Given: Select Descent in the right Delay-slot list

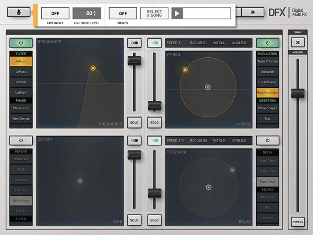Looking at the screenshot, I should pos(267,218).
